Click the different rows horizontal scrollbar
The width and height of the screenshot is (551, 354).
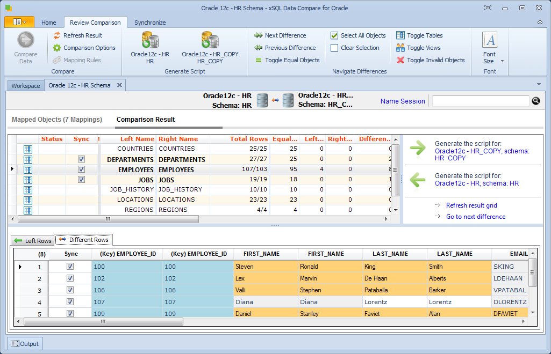pos(103,321)
